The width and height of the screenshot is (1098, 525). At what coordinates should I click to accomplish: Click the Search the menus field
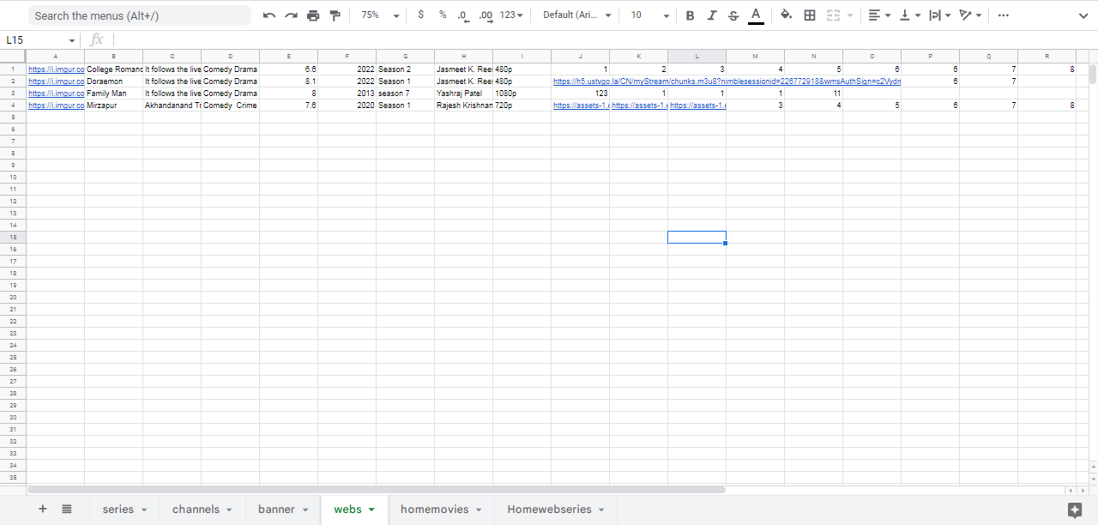tap(140, 15)
